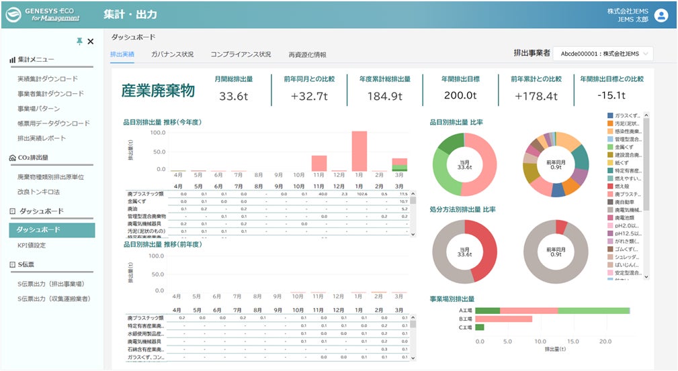Click the 金属くず legend green swatch
This screenshot has height=371, width=678.
(x=610, y=147)
